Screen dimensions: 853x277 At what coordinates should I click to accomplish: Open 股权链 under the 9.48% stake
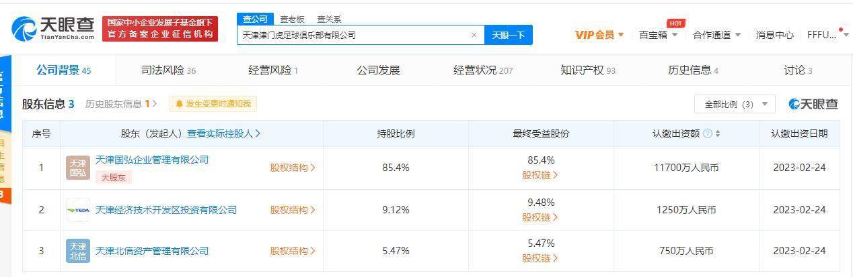(540, 217)
